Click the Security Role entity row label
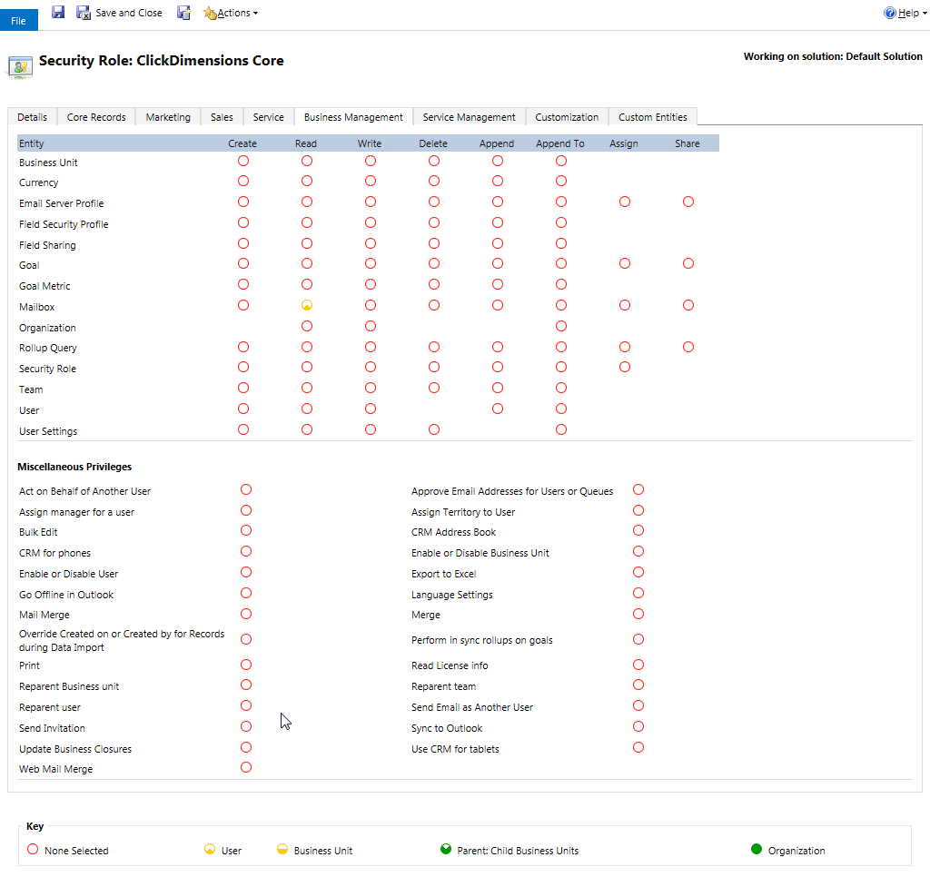 click(x=47, y=369)
